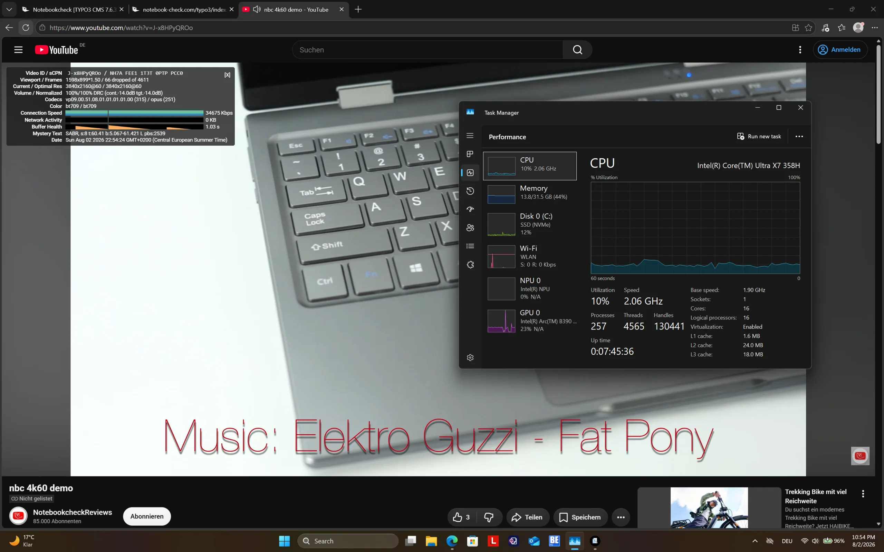
Task: Open Microsoft Store from taskbar
Action: [472, 541]
